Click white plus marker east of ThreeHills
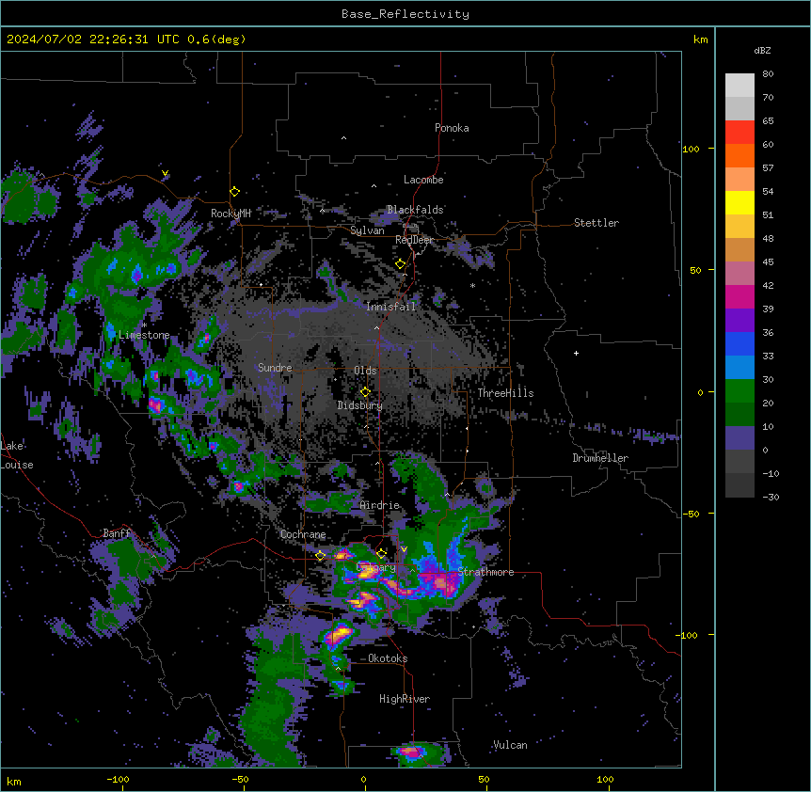The height and width of the screenshot is (792, 811). [x=576, y=353]
